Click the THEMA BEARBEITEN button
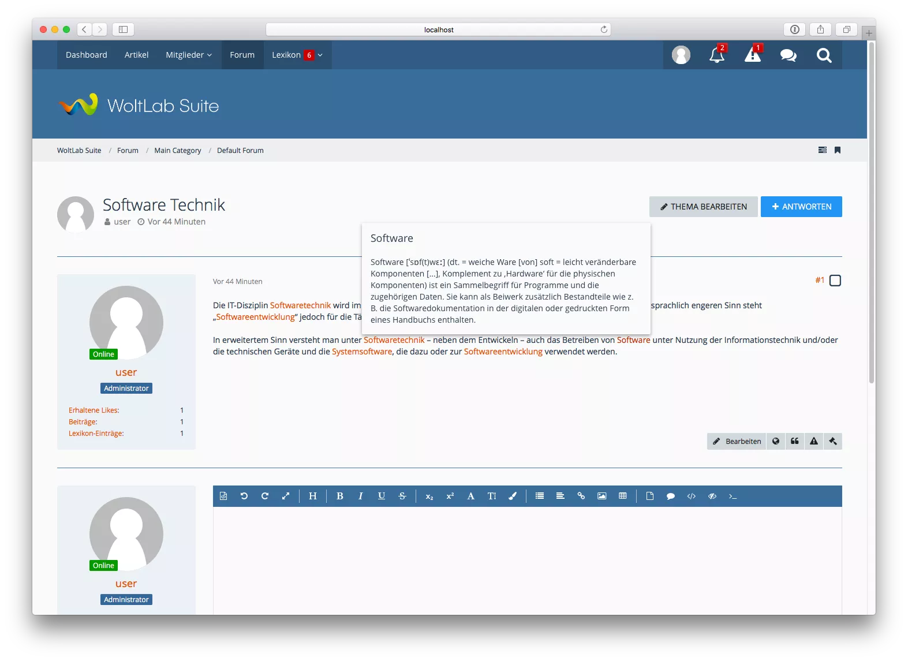Screen dimensions: 908x661 click(x=703, y=207)
